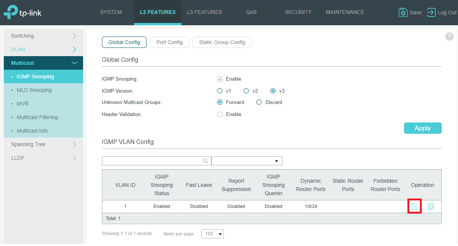Switch to the Port Config tab
Viewport: 458px width, 246px height.
click(170, 42)
